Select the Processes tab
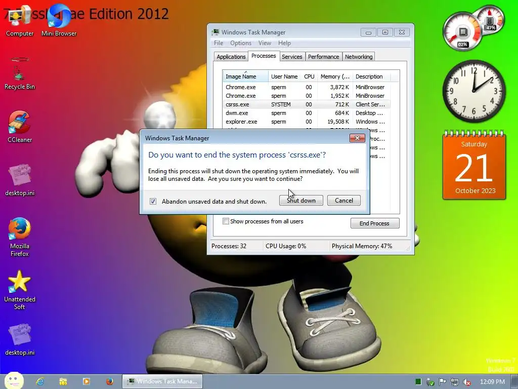 pos(264,56)
